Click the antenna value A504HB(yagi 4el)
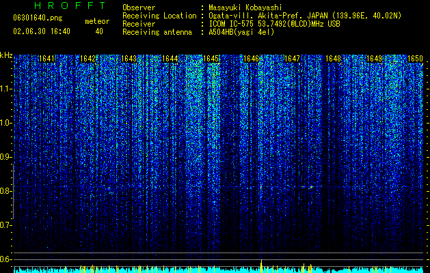Viewport: 430px width, 273px height. click(x=241, y=32)
